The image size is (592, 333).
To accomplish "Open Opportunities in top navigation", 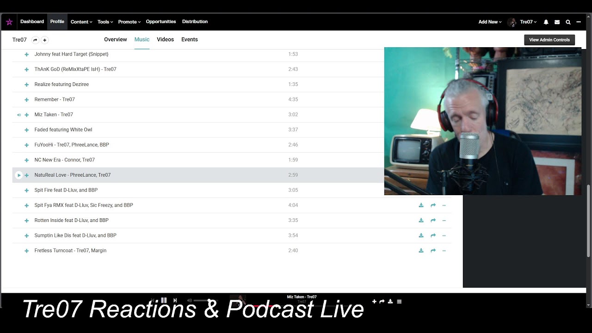I will 161,22.
